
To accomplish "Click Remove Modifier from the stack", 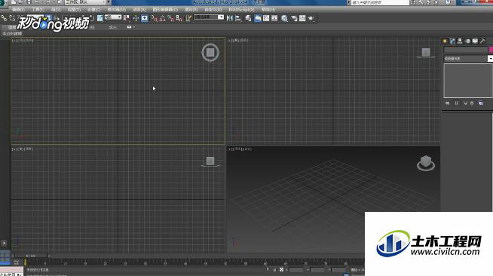I will coord(472,103).
